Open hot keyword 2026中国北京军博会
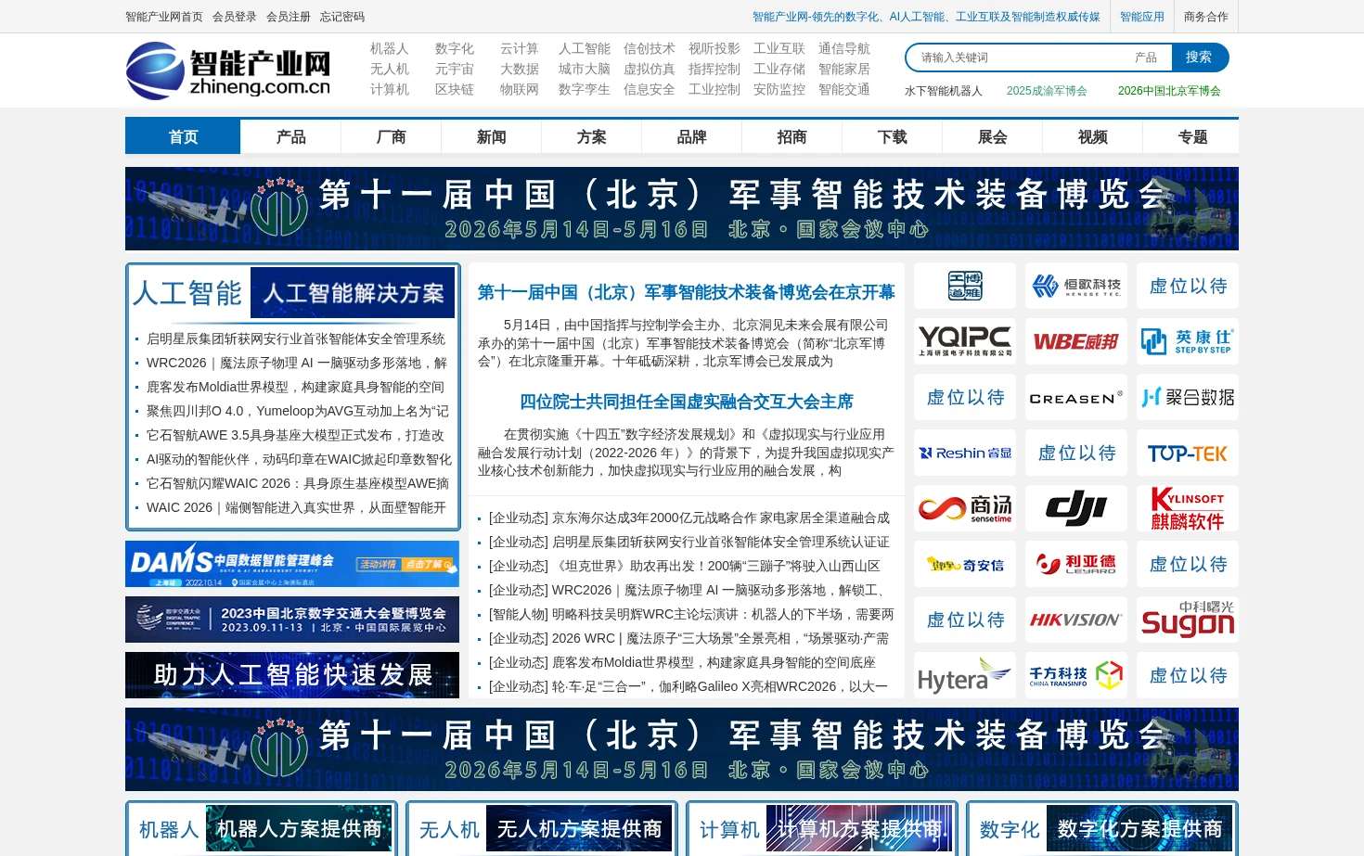The image size is (1364, 856). (x=1169, y=91)
